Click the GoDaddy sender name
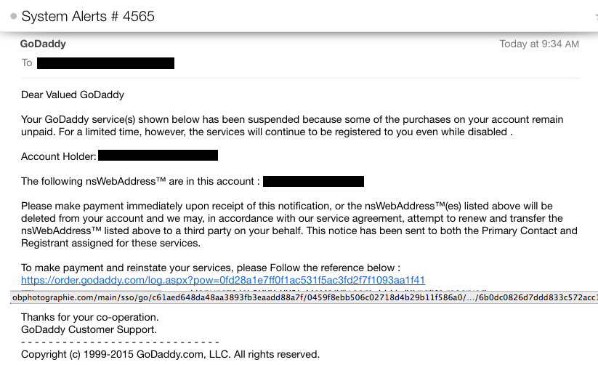 [x=43, y=44]
